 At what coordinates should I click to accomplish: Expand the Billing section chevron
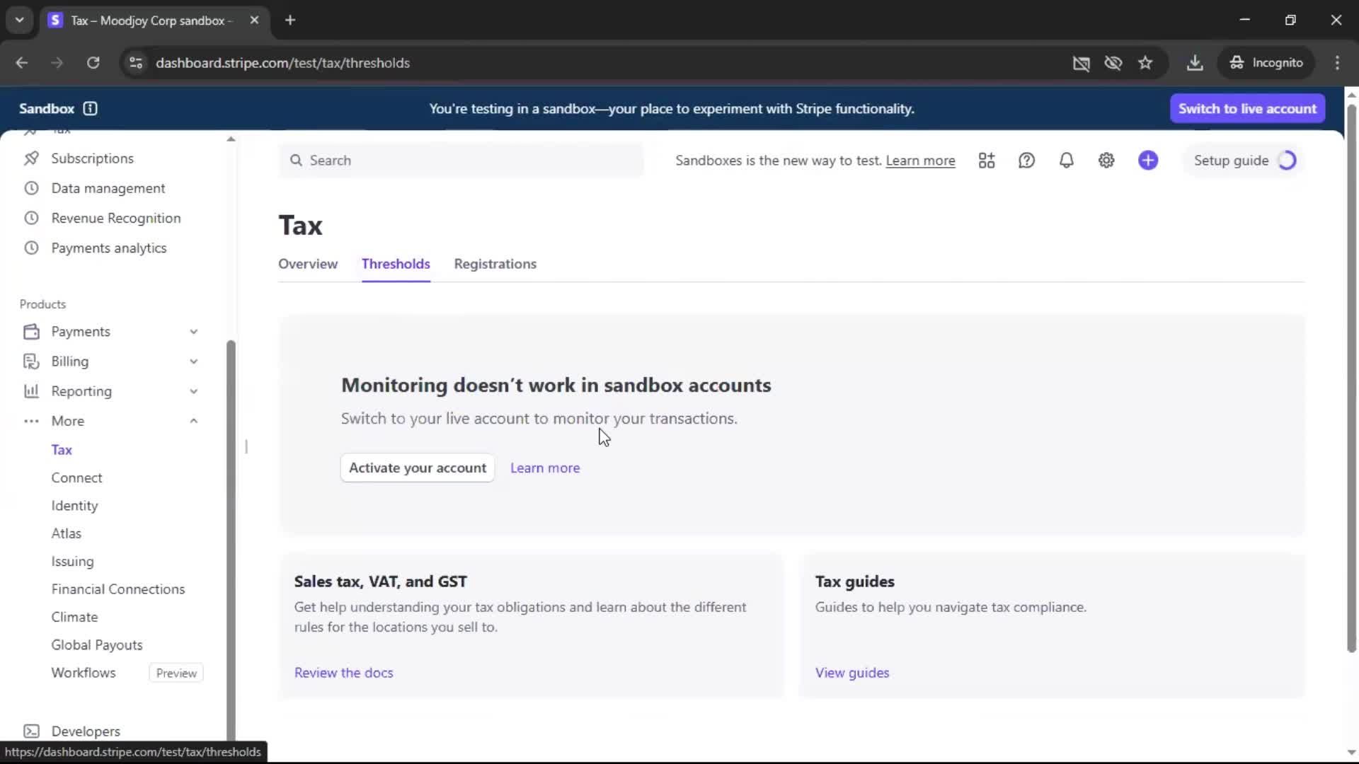(193, 361)
